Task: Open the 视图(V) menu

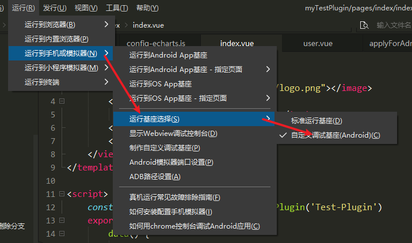Action: point(86,8)
